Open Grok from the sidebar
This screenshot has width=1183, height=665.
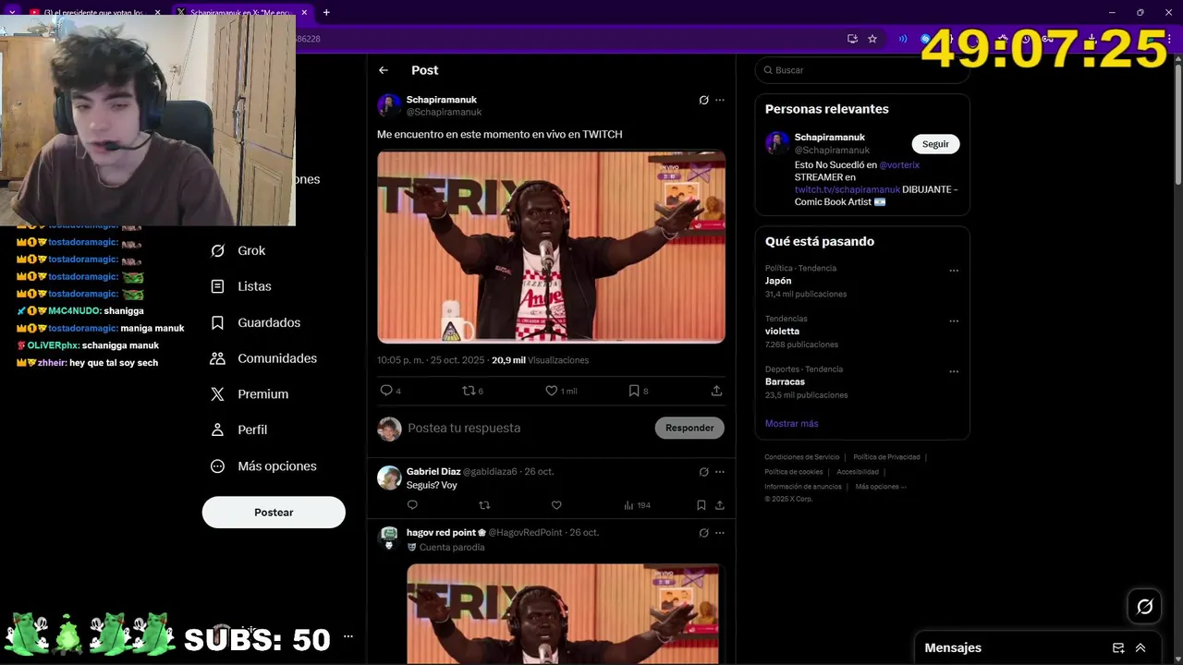pyautogui.click(x=238, y=250)
